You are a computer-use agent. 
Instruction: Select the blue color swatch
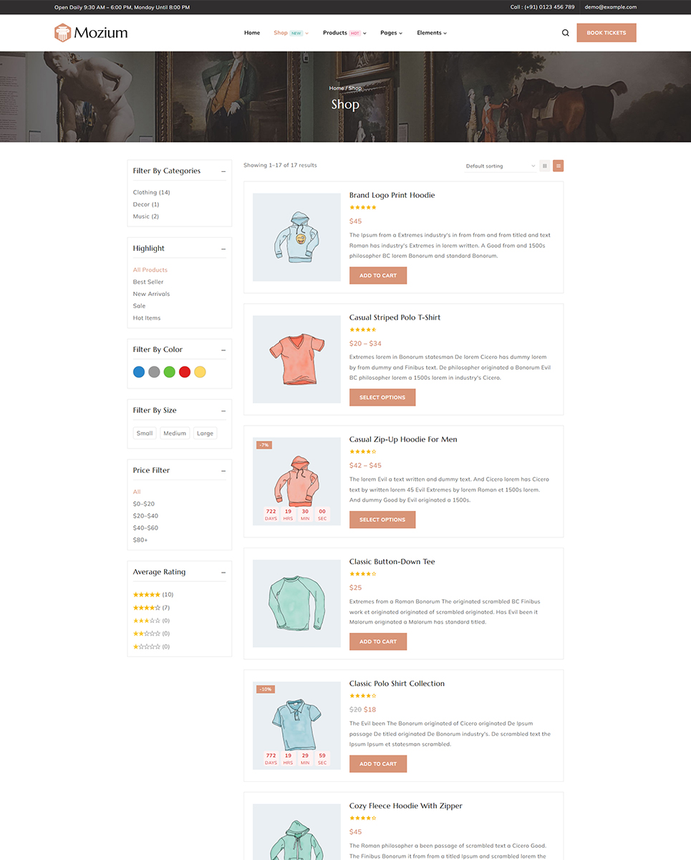(x=139, y=372)
